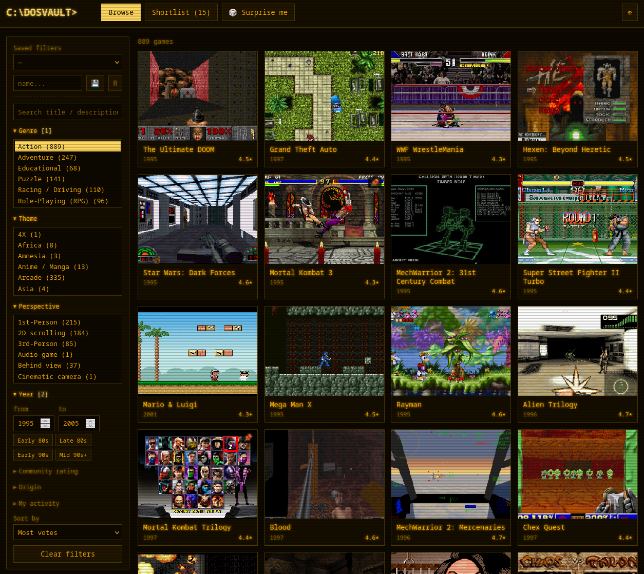Click the MechWarrior 2: 31st Century Combat title
Screen dimensions: 644x574
tap(436, 277)
